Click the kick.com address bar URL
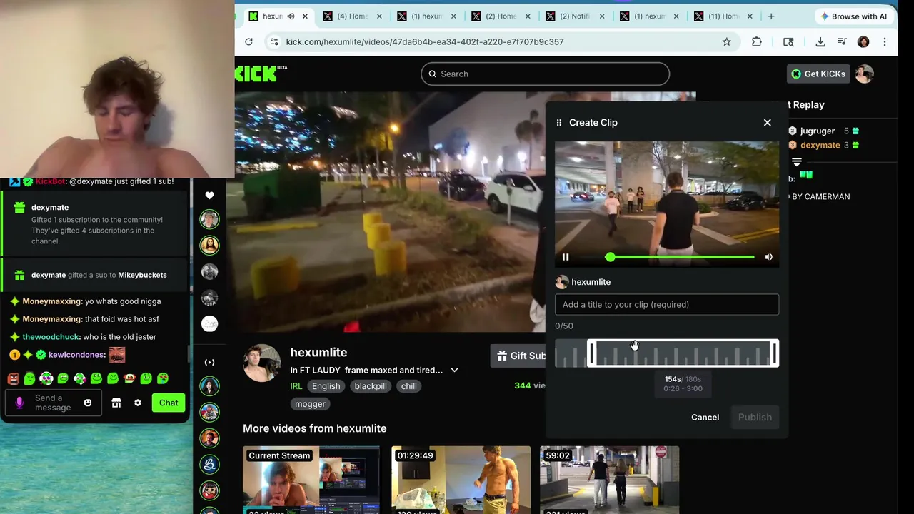Screen dimensions: 914x514 (x=425, y=41)
